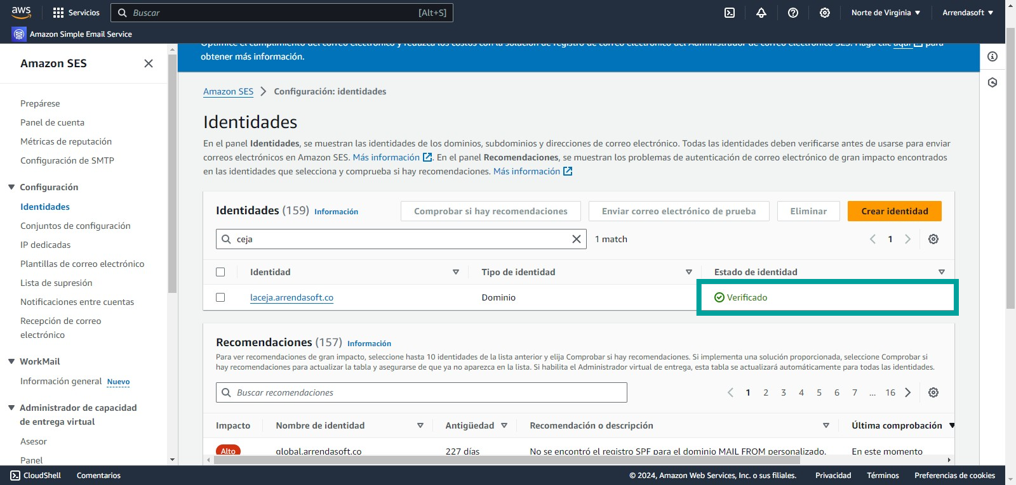Sort by Antigüedad column arrow
This screenshot has width=1016, height=485.
coord(504,425)
